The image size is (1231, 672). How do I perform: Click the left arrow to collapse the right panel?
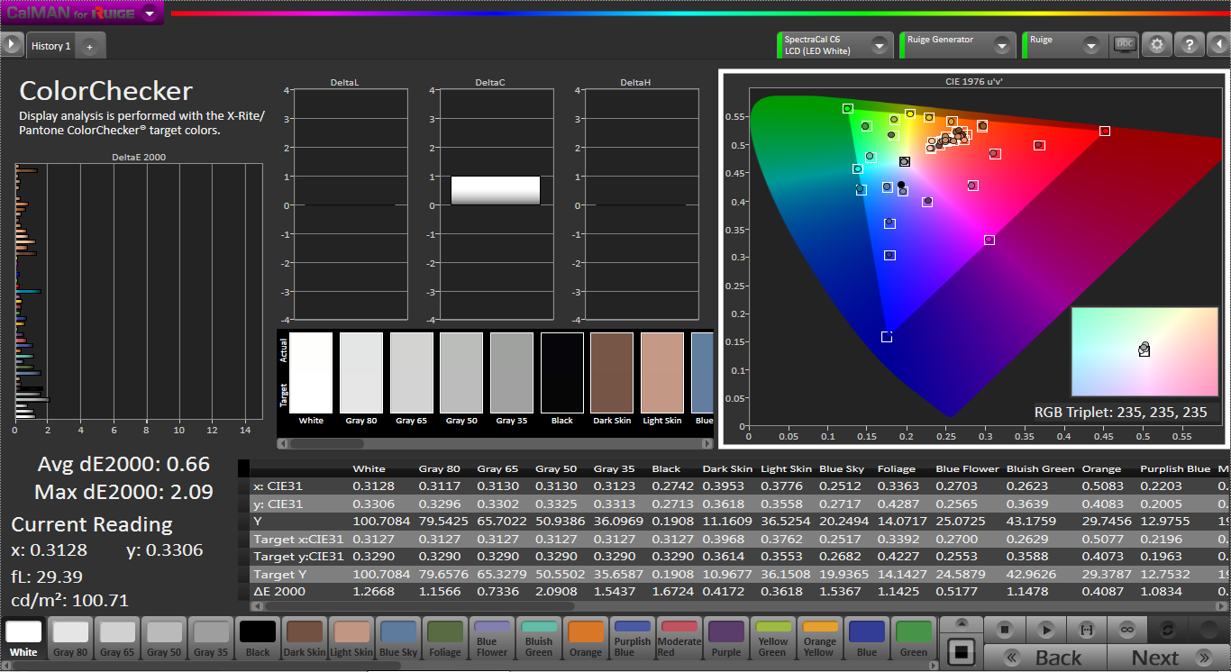[1220, 45]
